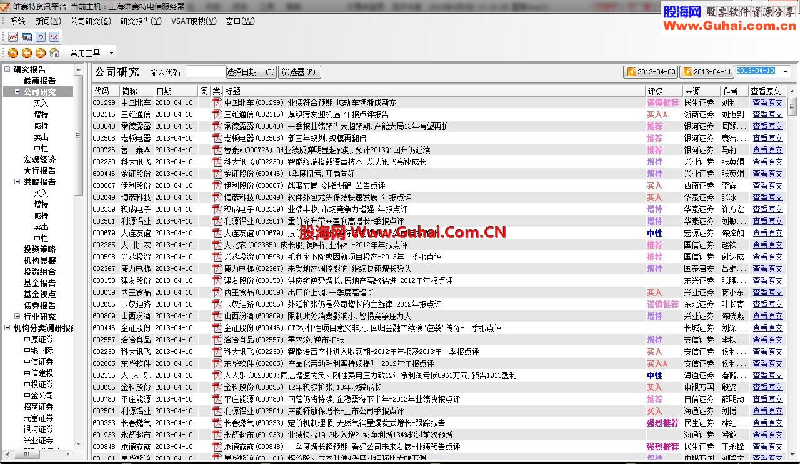This screenshot has width=800, height=464.
Task: Open PDF icon of 大连友谊 report
Action: click(217, 233)
